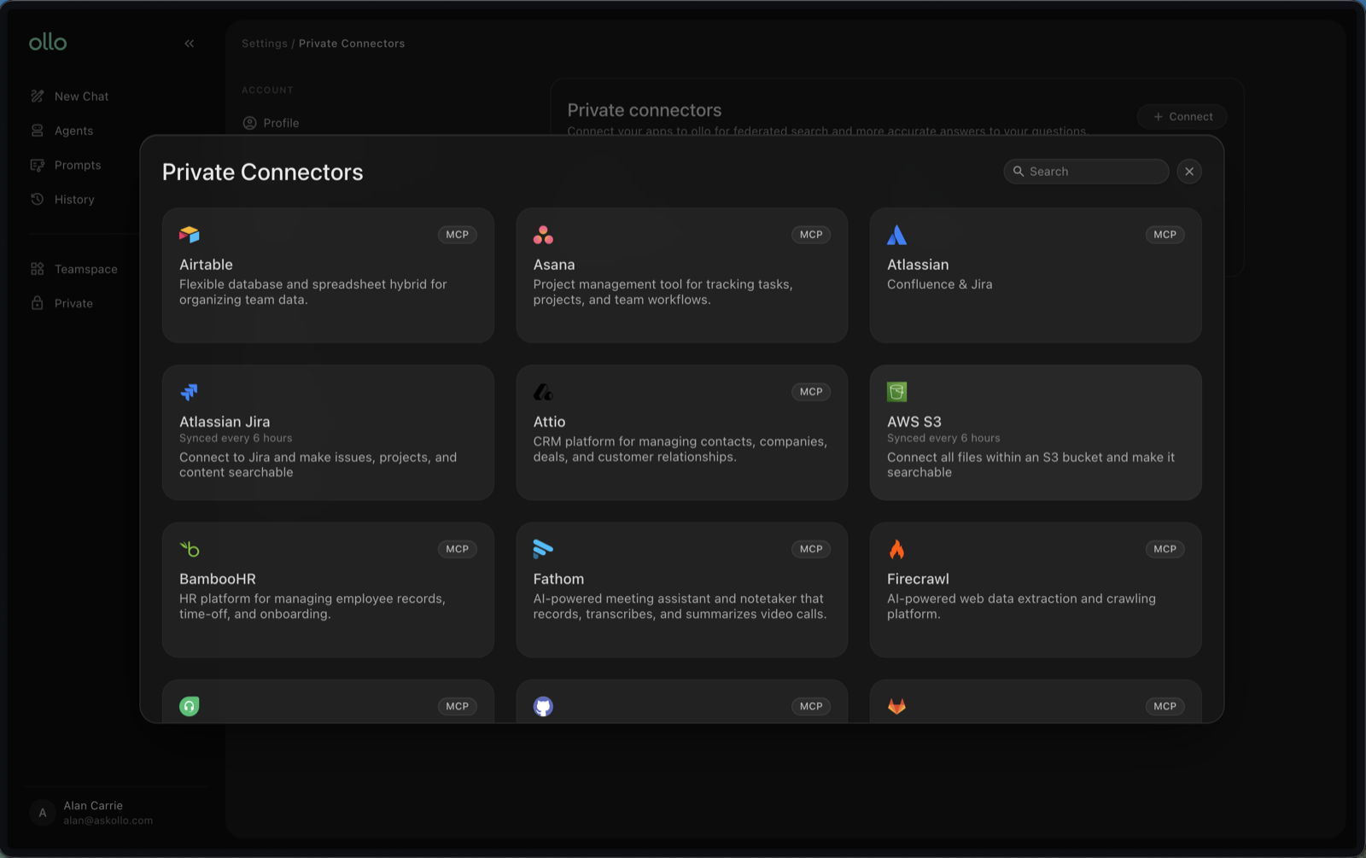Select the AWS S3 connector title
The height and width of the screenshot is (858, 1366).
(x=914, y=422)
